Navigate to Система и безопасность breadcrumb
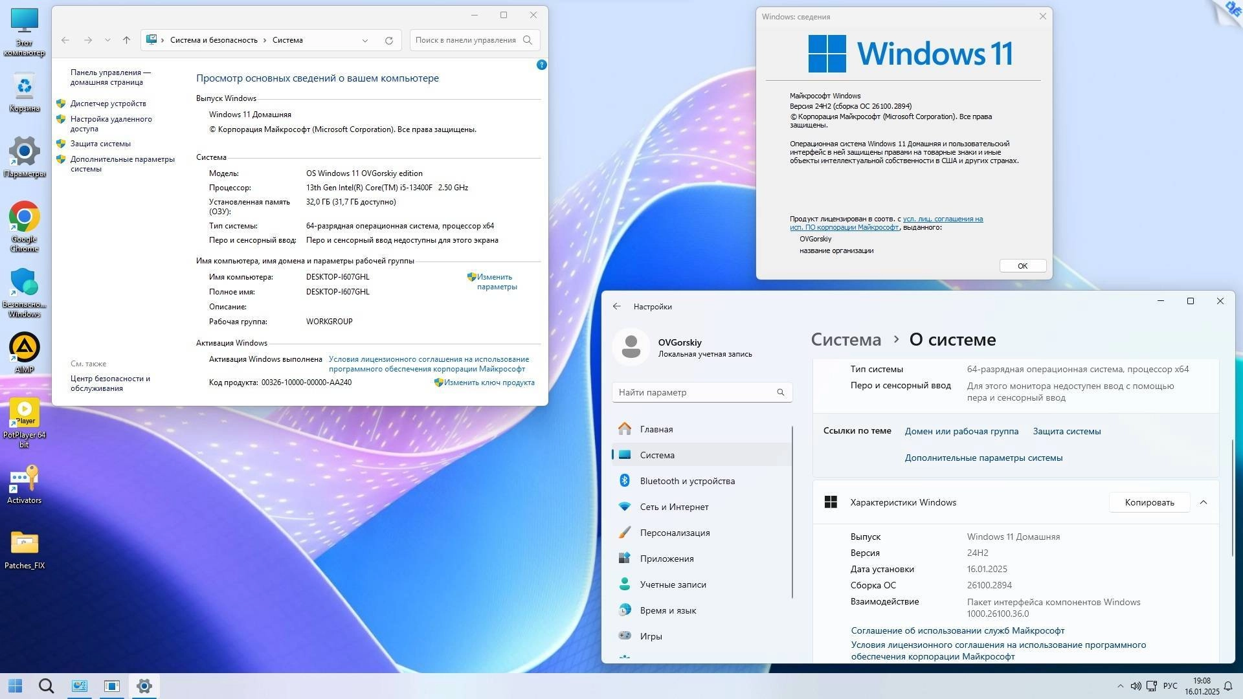 (214, 40)
